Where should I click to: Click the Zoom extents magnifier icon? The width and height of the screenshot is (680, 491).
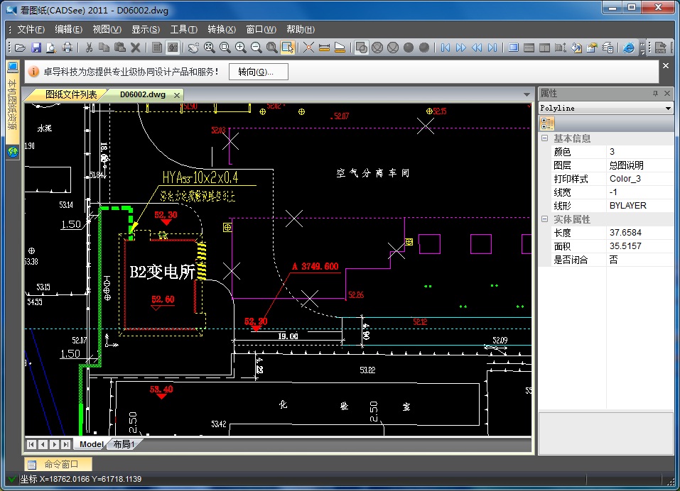pyautogui.click(x=210, y=48)
